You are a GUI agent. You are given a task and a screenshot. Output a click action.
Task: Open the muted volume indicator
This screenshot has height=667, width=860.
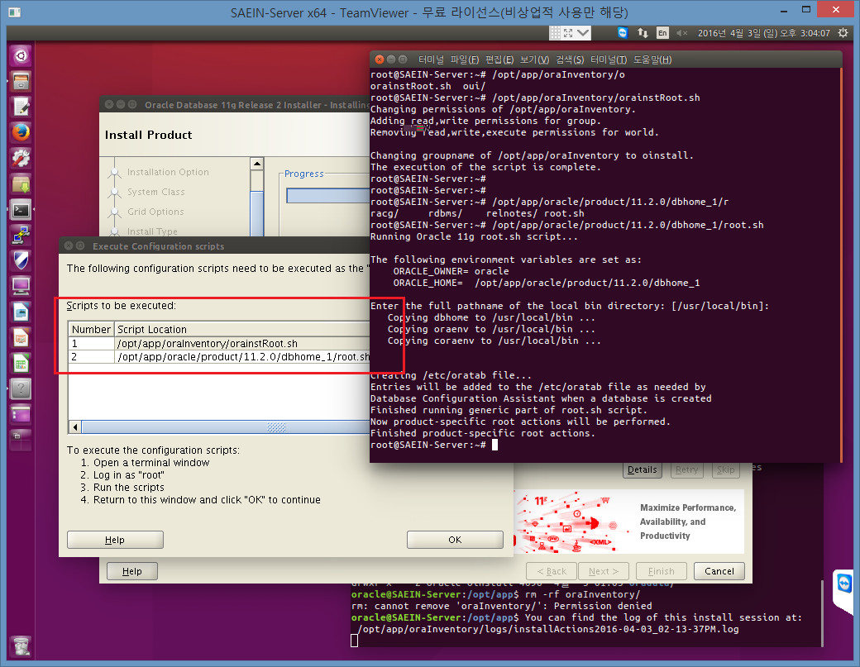[681, 33]
